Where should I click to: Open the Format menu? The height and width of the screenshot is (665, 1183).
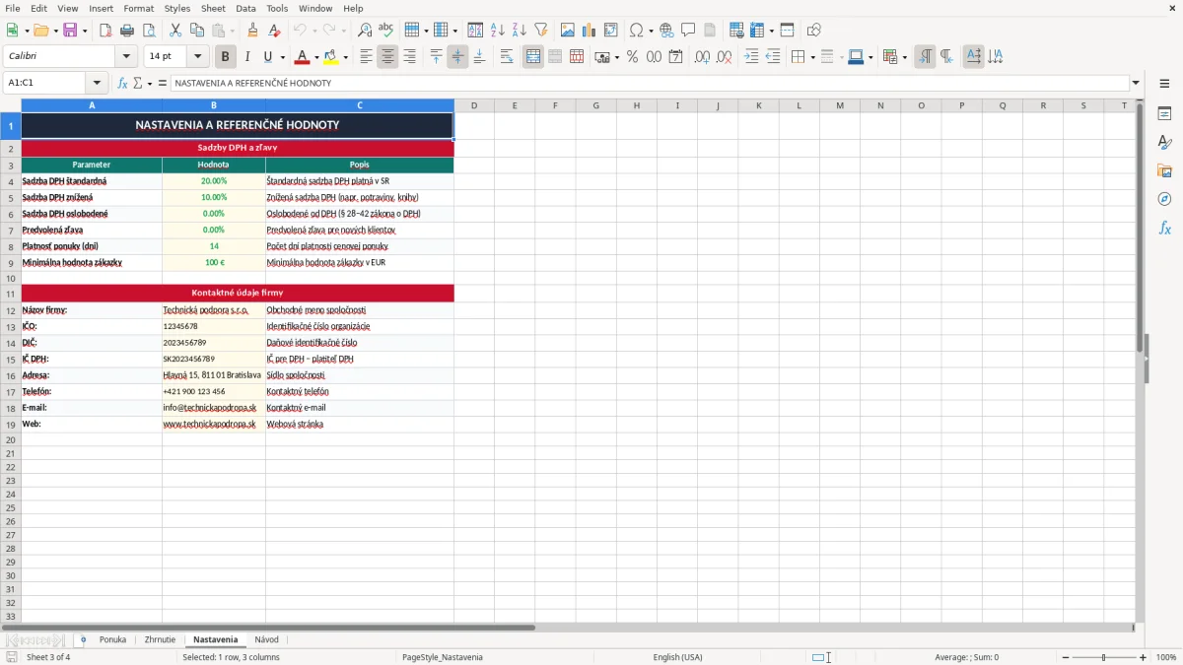tap(138, 8)
